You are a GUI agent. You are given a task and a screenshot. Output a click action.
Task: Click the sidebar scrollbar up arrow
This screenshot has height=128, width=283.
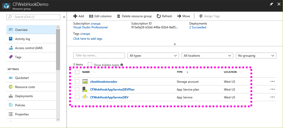coord(58,27)
